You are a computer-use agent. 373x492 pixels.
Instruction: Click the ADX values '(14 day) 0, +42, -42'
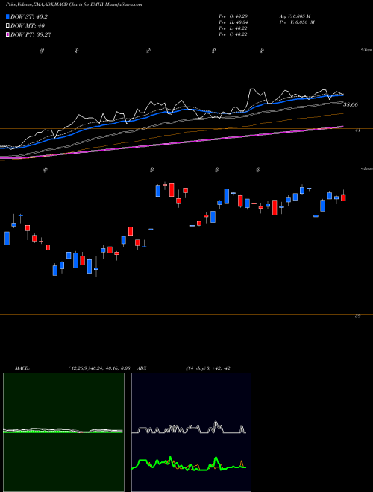coord(207,368)
